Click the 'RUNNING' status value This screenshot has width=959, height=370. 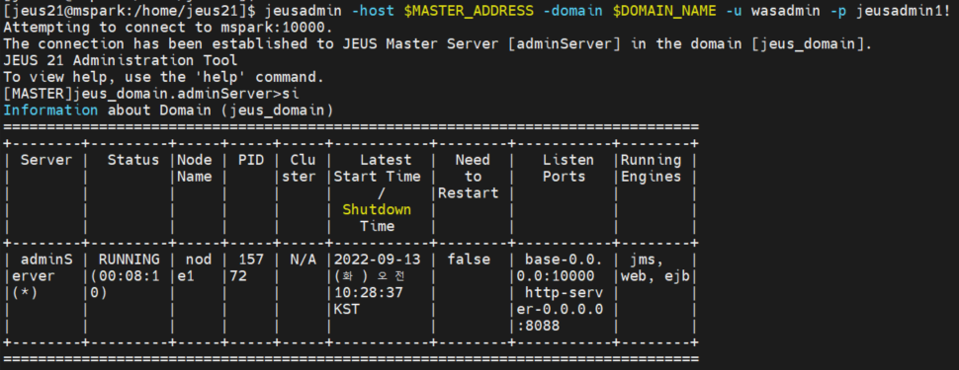click(130, 259)
